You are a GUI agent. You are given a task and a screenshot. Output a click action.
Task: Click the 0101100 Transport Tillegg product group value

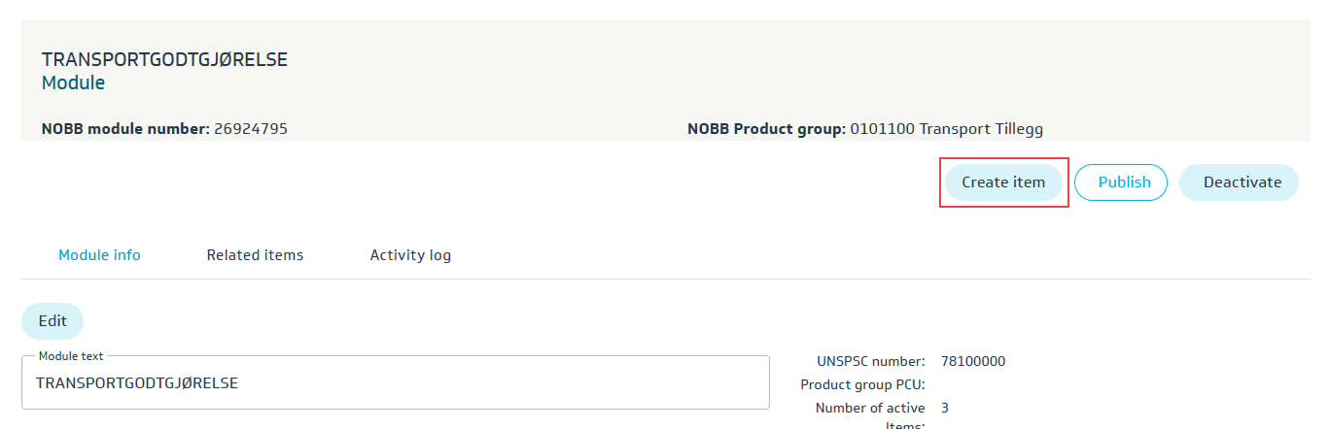pos(946,129)
